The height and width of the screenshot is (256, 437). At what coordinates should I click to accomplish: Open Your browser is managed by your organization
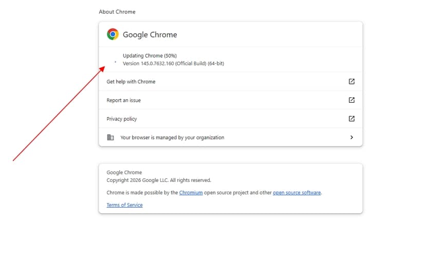pyautogui.click(x=230, y=137)
